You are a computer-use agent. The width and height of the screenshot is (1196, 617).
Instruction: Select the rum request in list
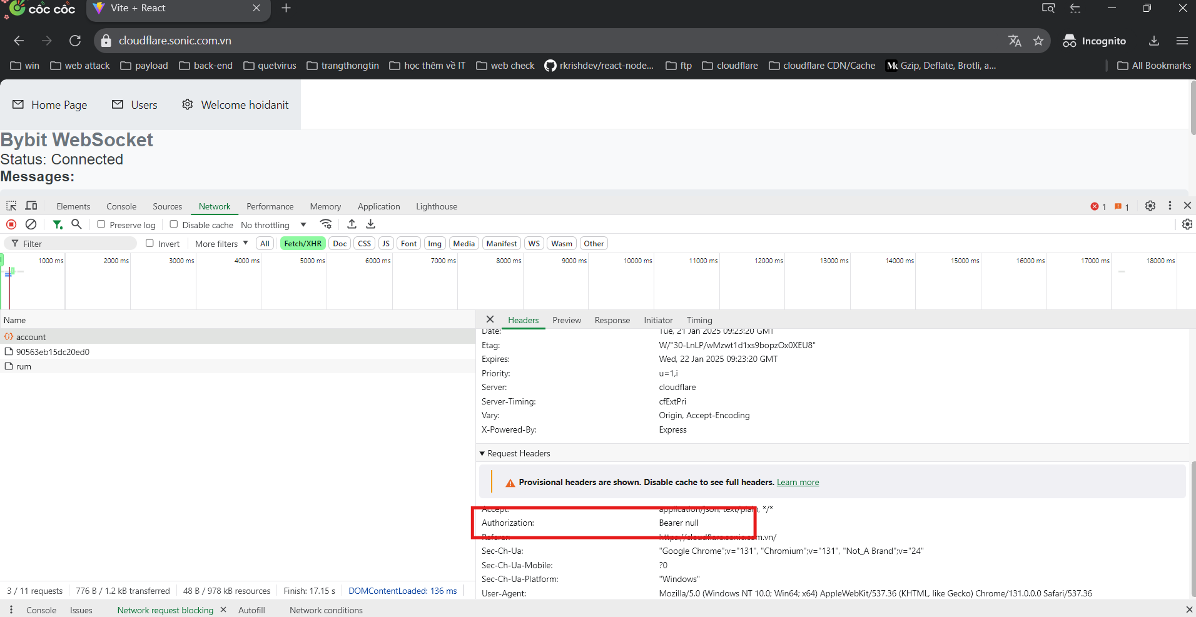pyautogui.click(x=24, y=366)
